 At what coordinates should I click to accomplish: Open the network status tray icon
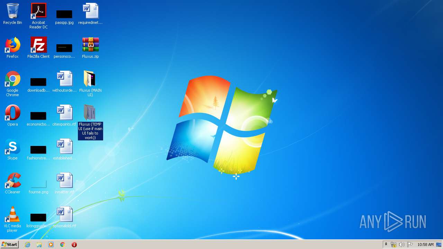[x=394, y=245]
